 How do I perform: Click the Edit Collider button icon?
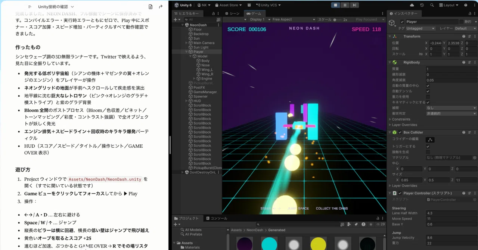pos(430,140)
